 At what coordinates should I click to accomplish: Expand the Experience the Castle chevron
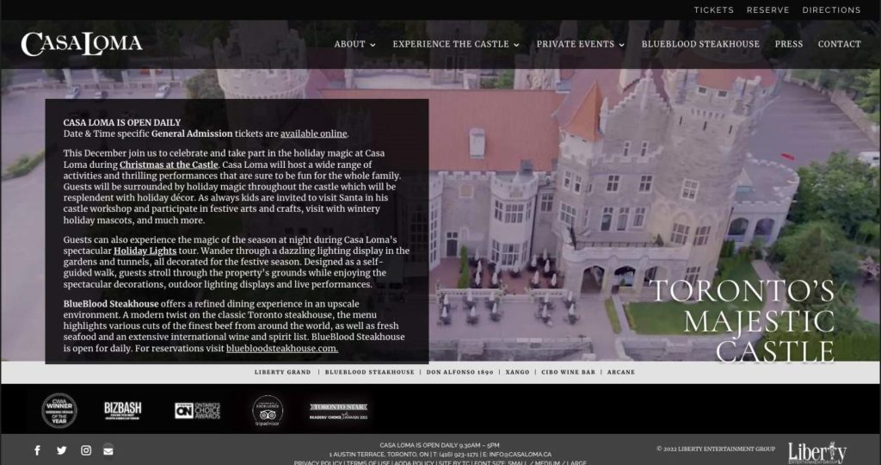(516, 45)
